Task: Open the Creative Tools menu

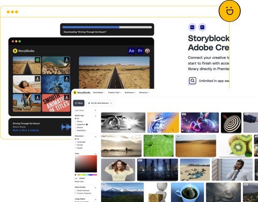Action: (115, 92)
